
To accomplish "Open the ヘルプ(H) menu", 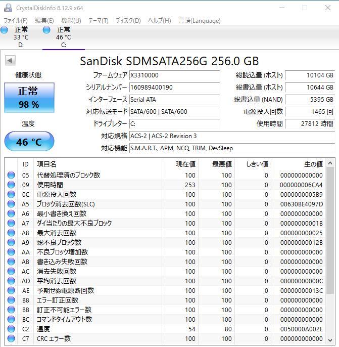I will click(159, 21).
